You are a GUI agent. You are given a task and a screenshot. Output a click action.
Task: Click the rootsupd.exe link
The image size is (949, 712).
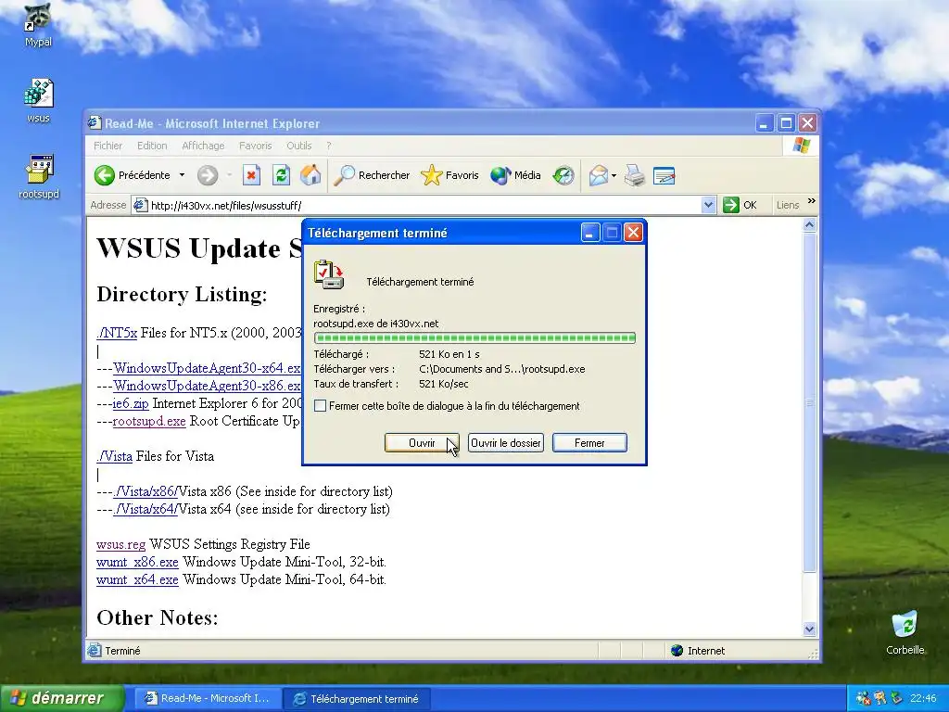149,422
